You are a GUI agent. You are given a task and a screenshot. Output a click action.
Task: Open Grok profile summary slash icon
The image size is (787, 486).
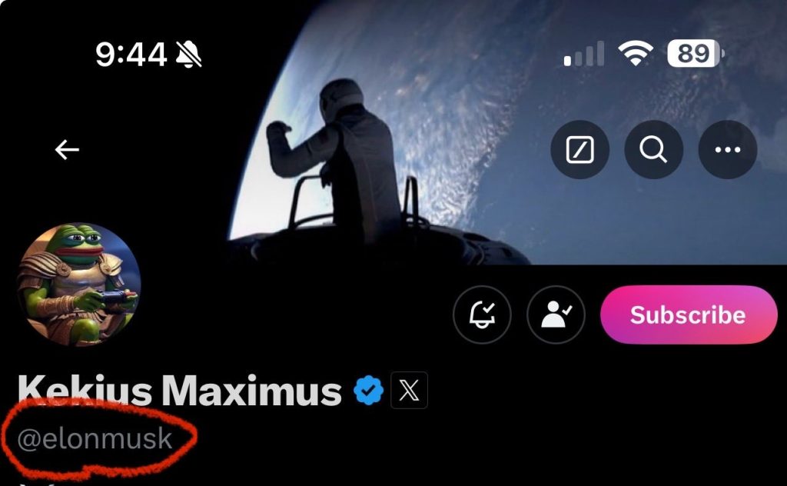(579, 150)
